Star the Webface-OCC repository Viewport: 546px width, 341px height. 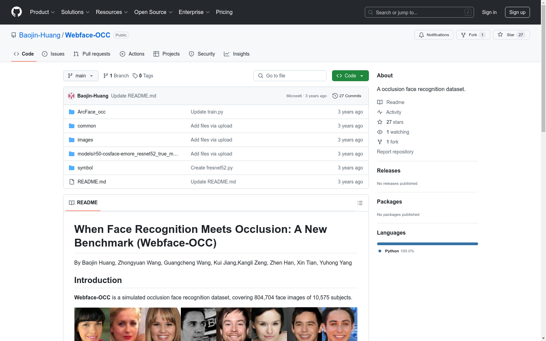pos(511,35)
